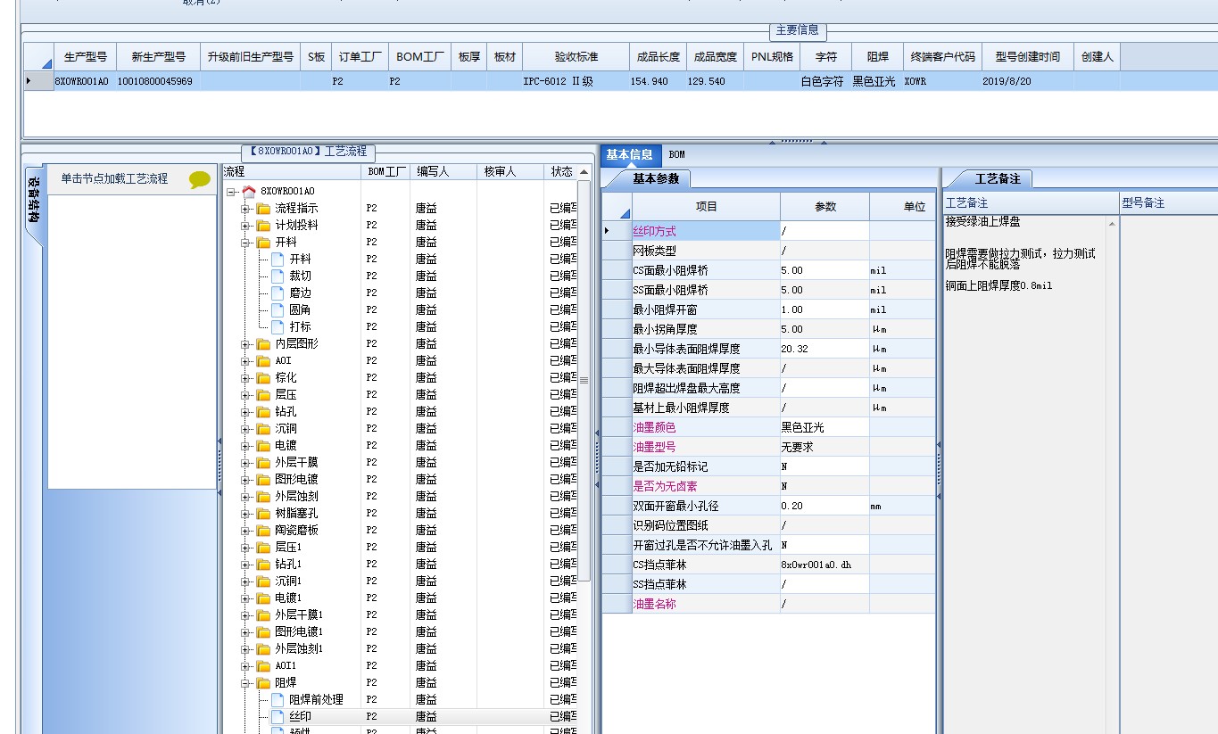Click the folder icon beside AOI1
The height and width of the screenshot is (734, 1218).
263,666
